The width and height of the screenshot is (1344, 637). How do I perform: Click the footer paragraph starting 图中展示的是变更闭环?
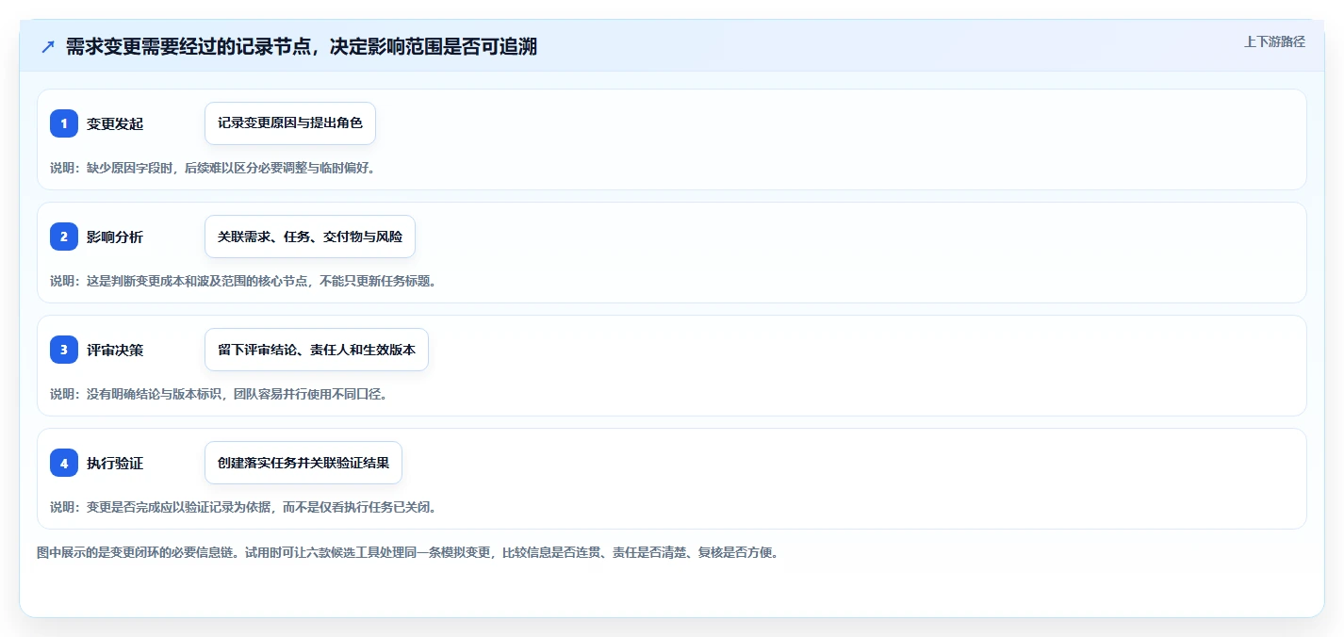[409, 552]
